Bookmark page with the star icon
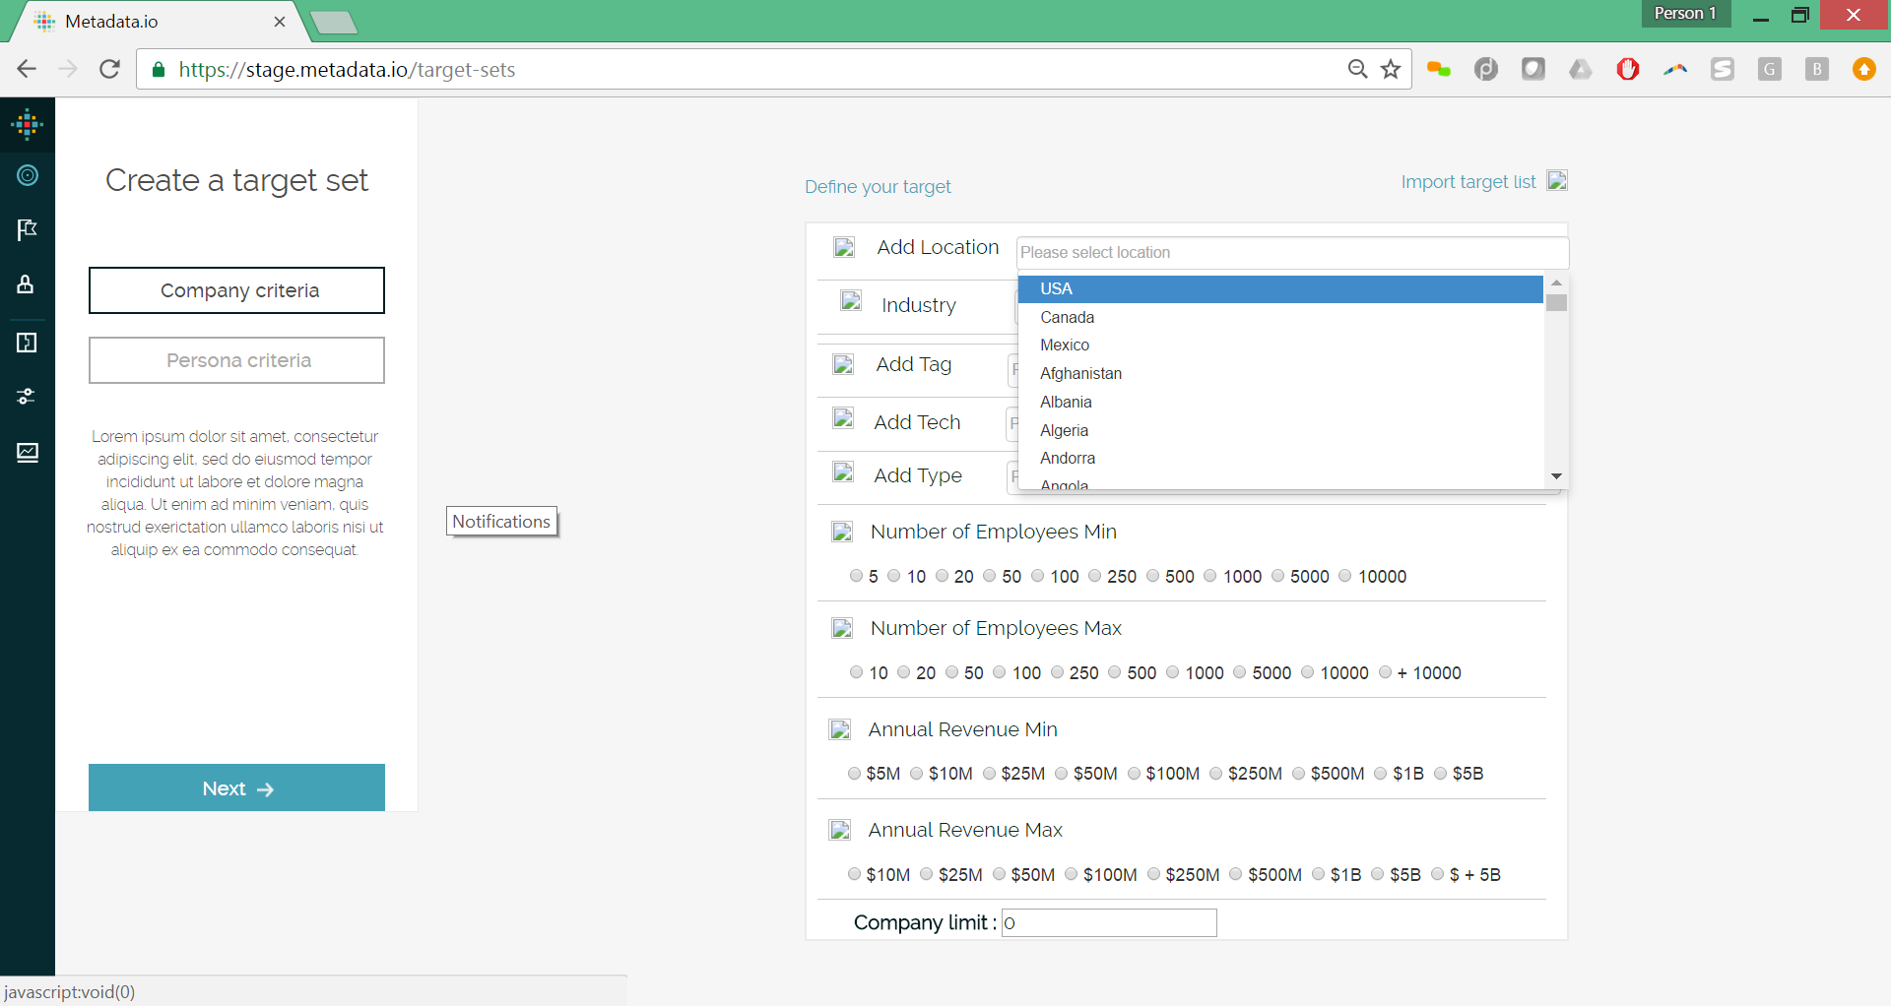The width and height of the screenshot is (1891, 1006). point(1391,69)
